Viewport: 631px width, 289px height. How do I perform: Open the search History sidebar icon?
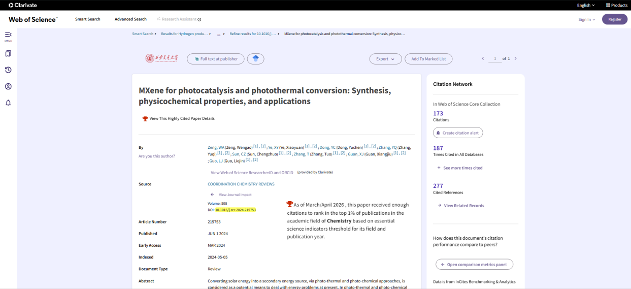click(x=8, y=70)
